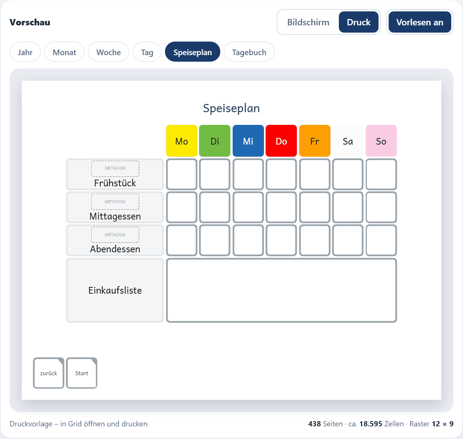Click the Mittagessen cell for Sa
Image resolution: width=463 pixels, height=439 pixels.
click(348, 208)
